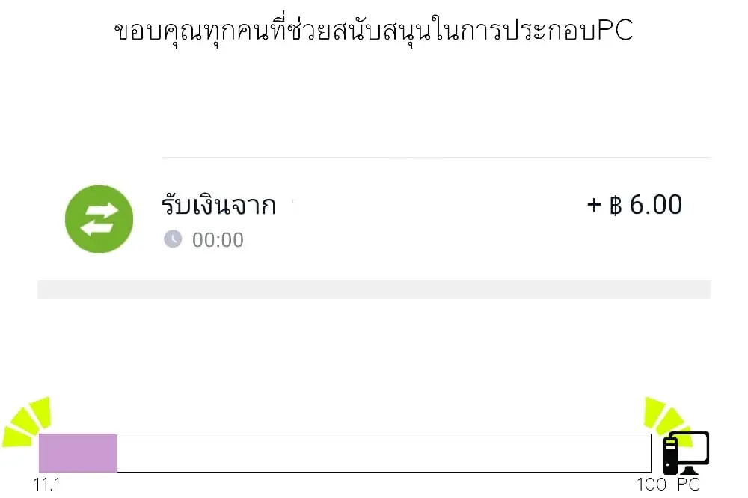Image resolution: width=748 pixels, height=498 pixels.
Task: Select the รับเงินจาก transaction label
Action: (218, 205)
